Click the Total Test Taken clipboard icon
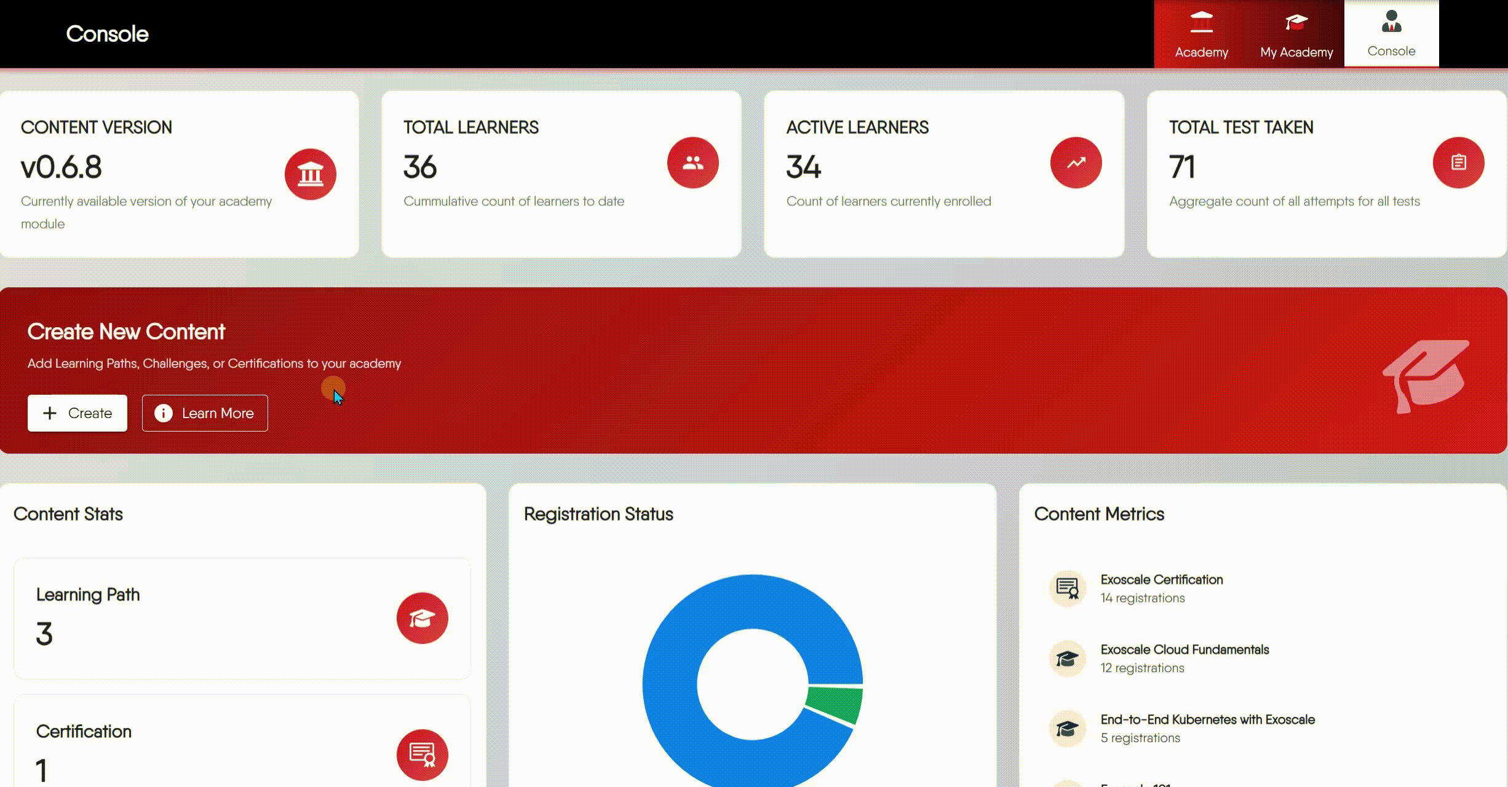Screen dimensions: 1508x787 1458,162
